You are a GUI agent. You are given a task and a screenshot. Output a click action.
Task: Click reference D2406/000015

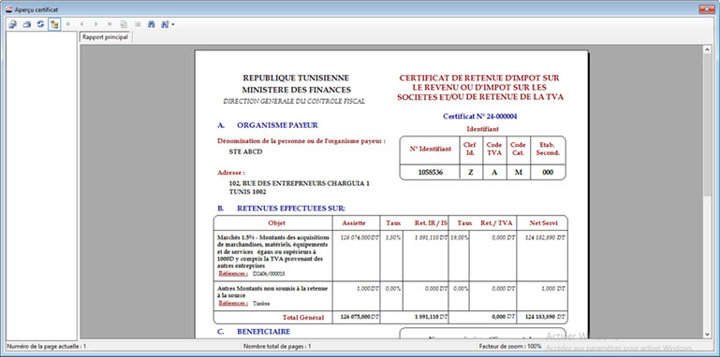(x=269, y=274)
